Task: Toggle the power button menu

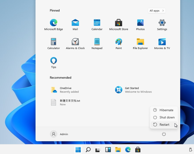Action: (x=164, y=134)
